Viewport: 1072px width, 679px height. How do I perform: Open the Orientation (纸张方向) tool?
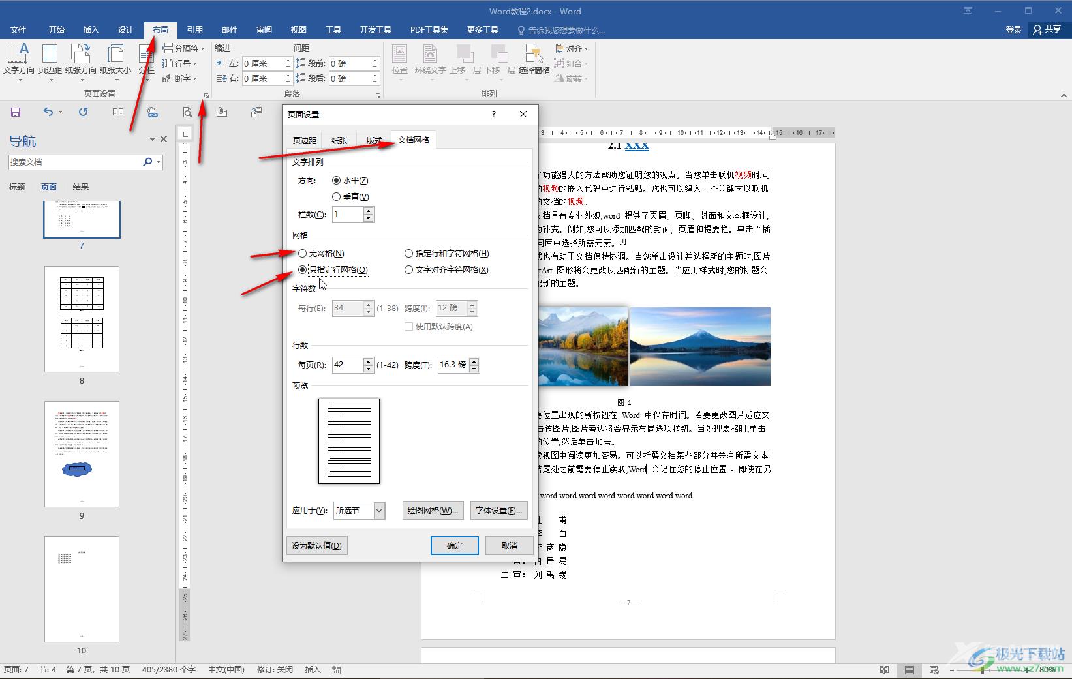pyautogui.click(x=81, y=62)
